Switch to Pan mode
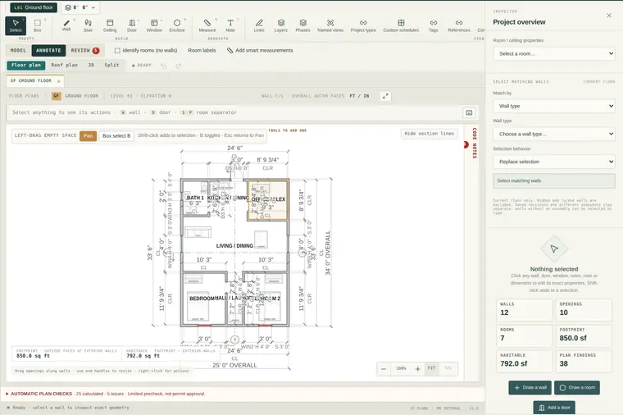The image size is (623, 415). [x=88, y=136]
